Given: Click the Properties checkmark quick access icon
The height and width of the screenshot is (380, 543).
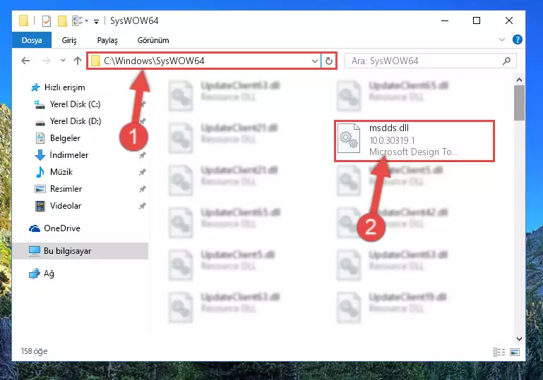Looking at the screenshot, I should point(47,21).
